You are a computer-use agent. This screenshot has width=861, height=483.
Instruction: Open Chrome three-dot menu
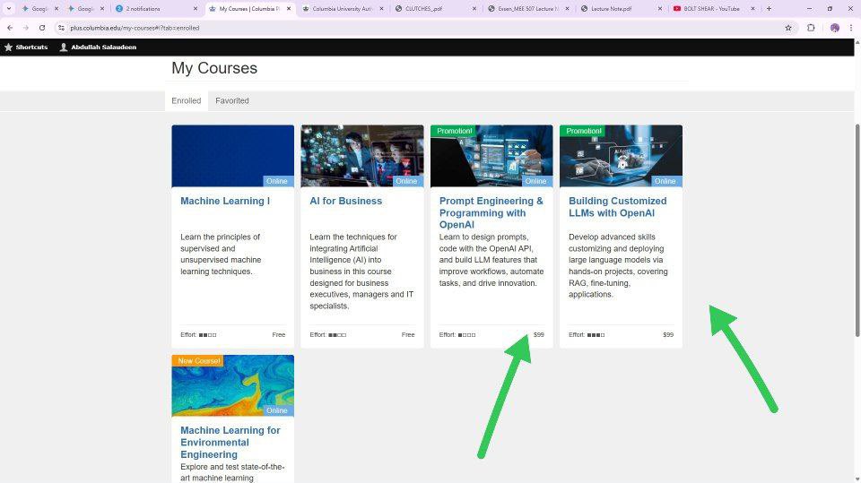851,28
